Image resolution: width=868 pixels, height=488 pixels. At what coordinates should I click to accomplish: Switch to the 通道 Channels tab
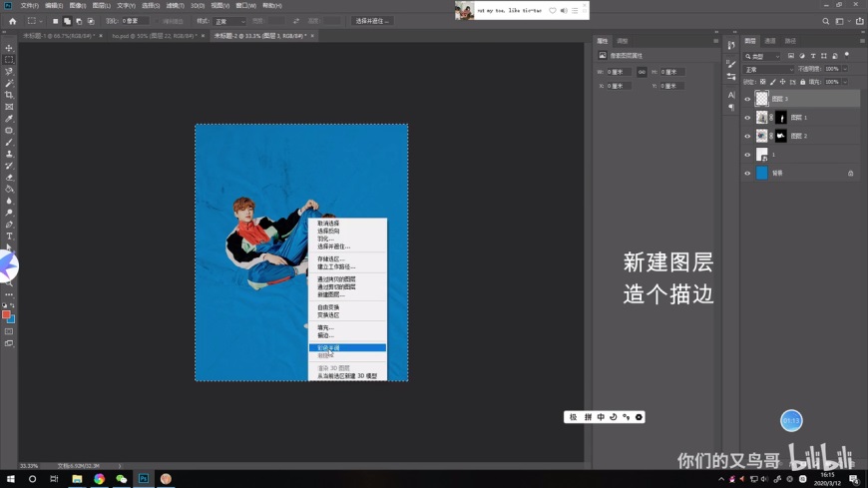(770, 41)
